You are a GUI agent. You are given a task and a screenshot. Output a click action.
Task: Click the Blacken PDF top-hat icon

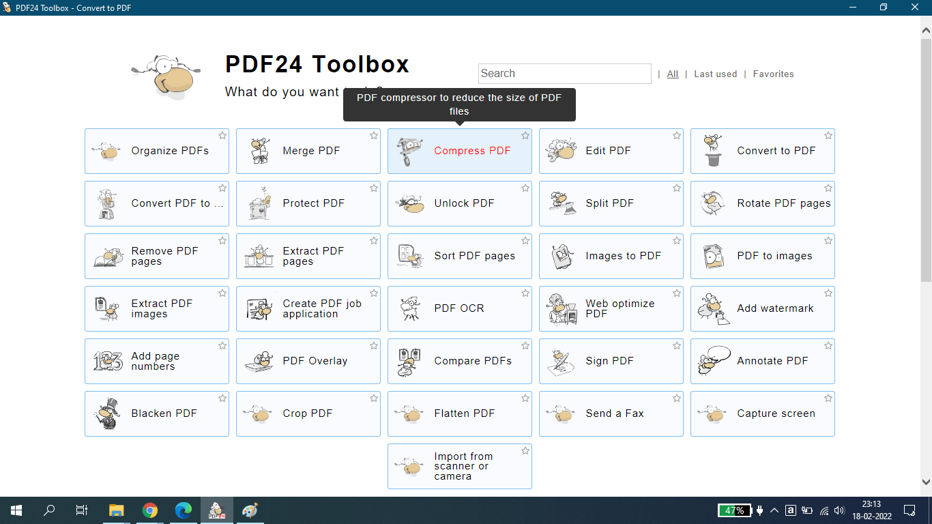(108, 413)
